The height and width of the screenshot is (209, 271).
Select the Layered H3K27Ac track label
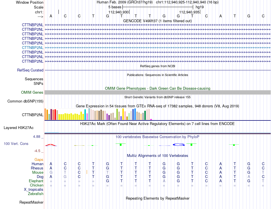(19, 128)
